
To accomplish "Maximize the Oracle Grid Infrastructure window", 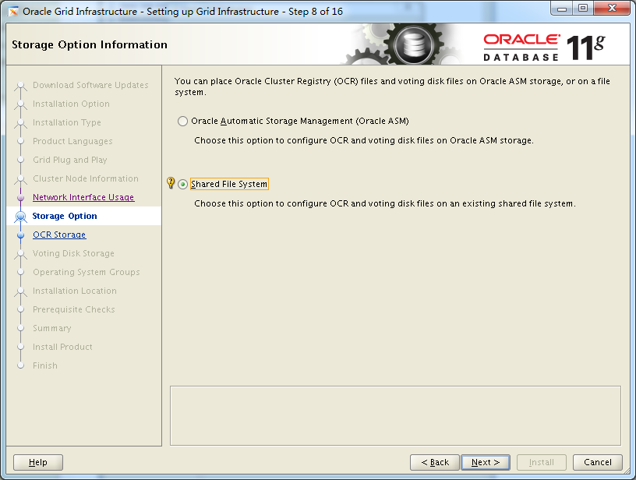I will [583, 9].
